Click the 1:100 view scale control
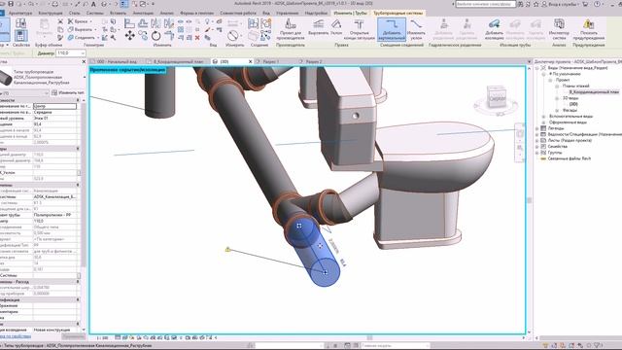The image size is (622, 350). (x=103, y=337)
